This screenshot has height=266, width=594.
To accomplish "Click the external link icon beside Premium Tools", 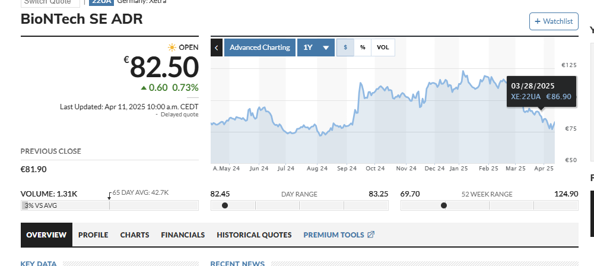I will (371, 235).
